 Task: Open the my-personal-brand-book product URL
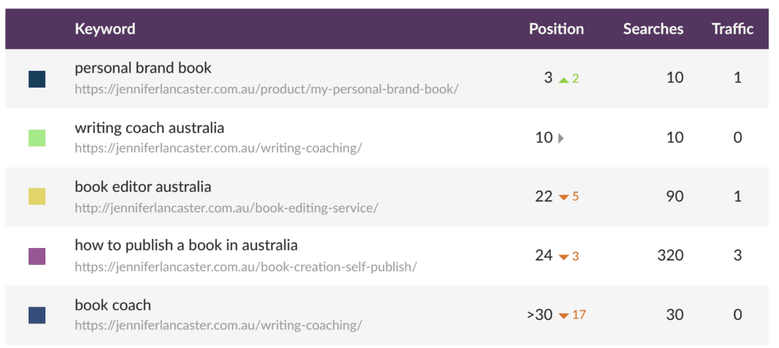pos(266,89)
